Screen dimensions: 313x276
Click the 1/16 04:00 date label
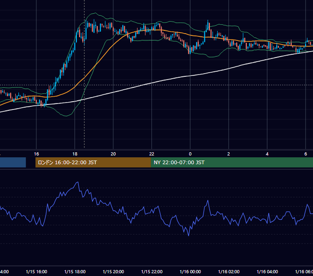(267, 272)
